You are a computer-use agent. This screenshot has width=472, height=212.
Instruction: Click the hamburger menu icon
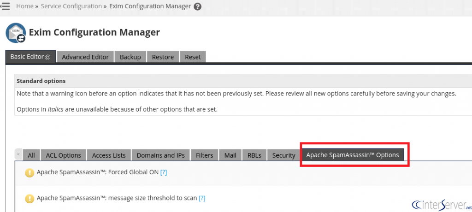click(x=5, y=6)
